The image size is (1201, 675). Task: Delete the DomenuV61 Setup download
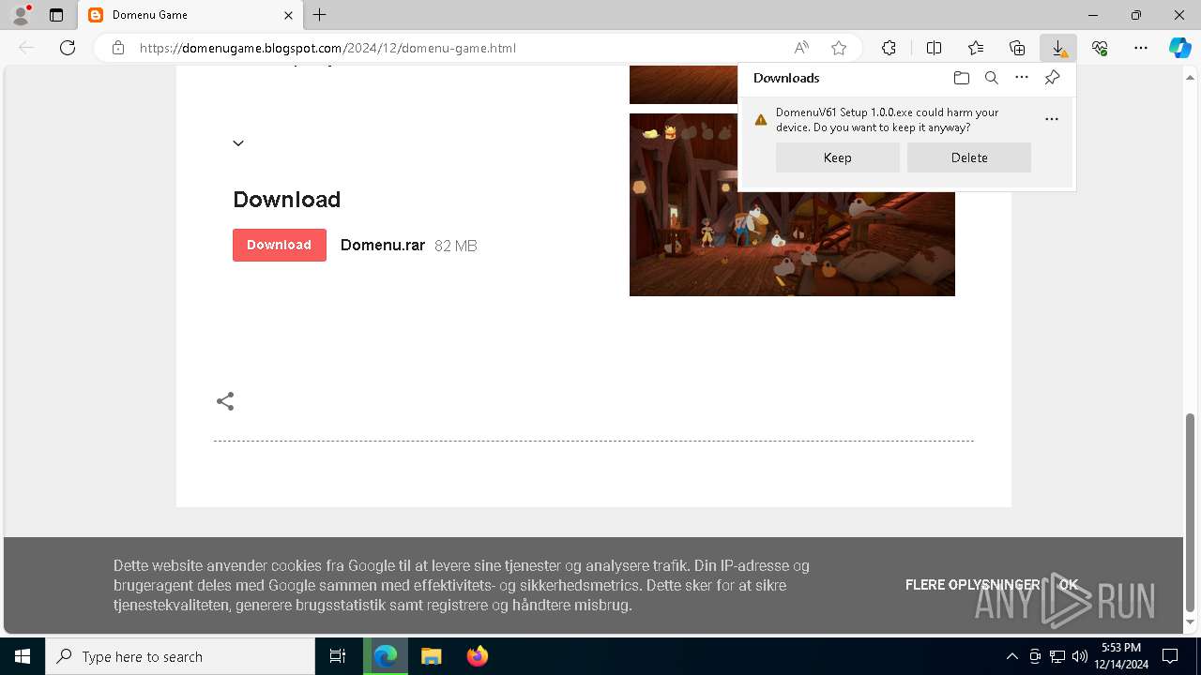tap(969, 157)
